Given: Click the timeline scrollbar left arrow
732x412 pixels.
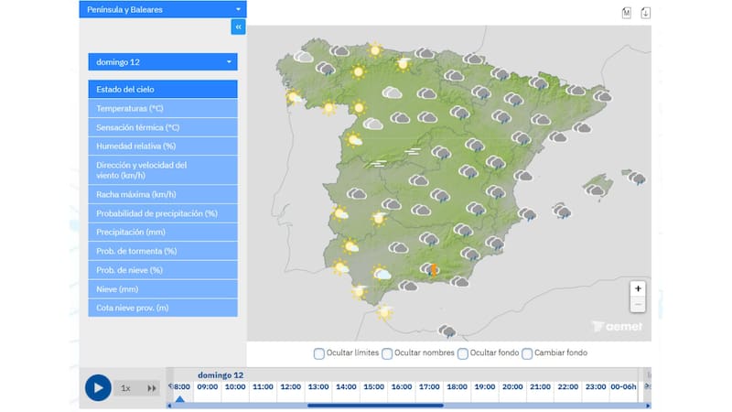Looking at the screenshot, I should coord(169,406).
